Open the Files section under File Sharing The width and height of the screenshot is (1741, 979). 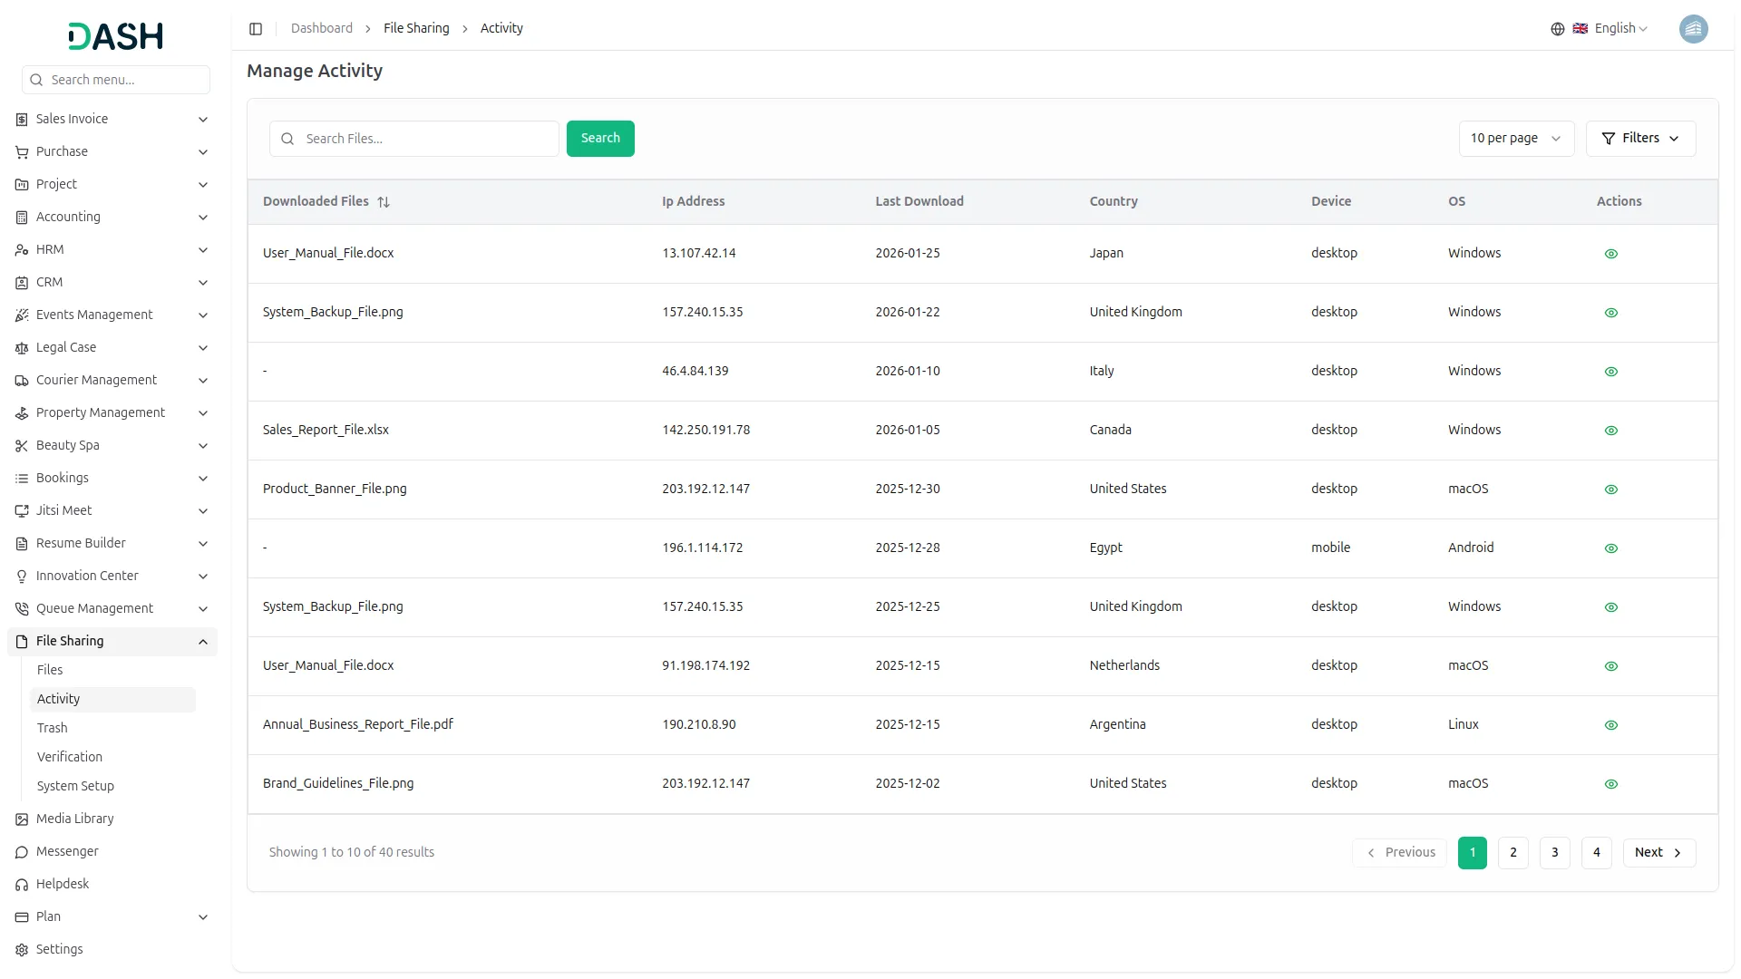tap(50, 670)
